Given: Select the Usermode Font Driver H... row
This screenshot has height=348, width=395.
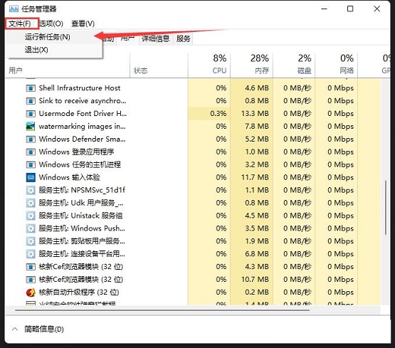Looking at the screenshot, I should coord(193,114).
